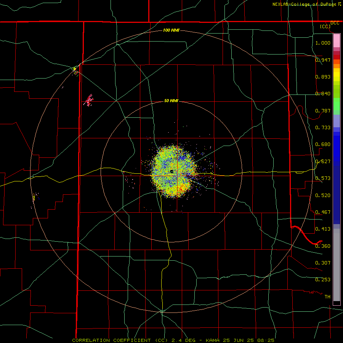Click the 0.787 value on the color scale

(323, 111)
